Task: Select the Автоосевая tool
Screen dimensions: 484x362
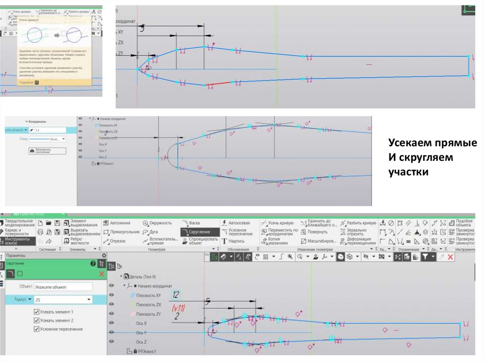Action: point(235,223)
